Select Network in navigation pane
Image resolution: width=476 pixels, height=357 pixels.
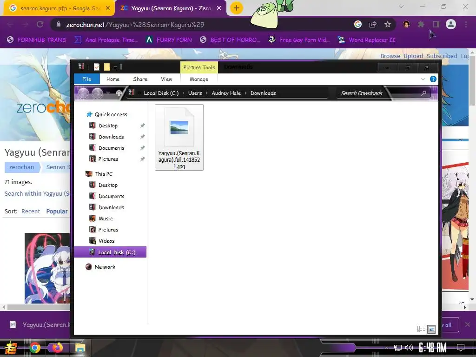click(x=105, y=267)
